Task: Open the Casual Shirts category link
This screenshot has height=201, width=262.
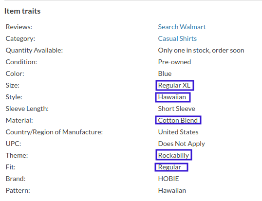Action: 177,38
